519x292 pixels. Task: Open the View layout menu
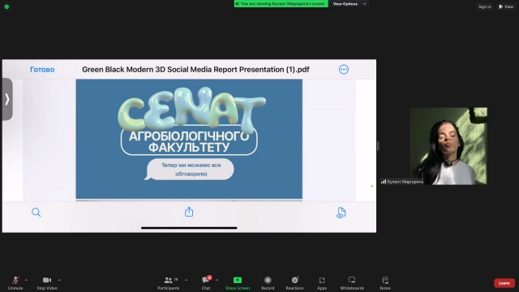point(506,6)
